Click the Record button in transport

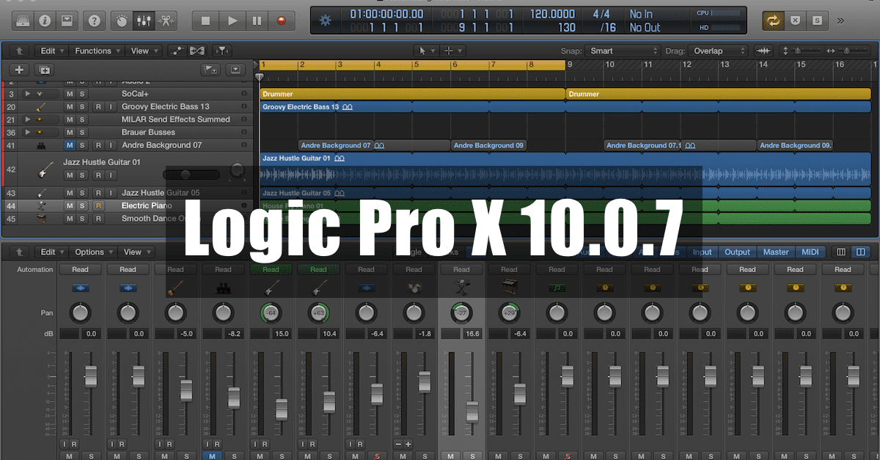pyautogui.click(x=280, y=21)
